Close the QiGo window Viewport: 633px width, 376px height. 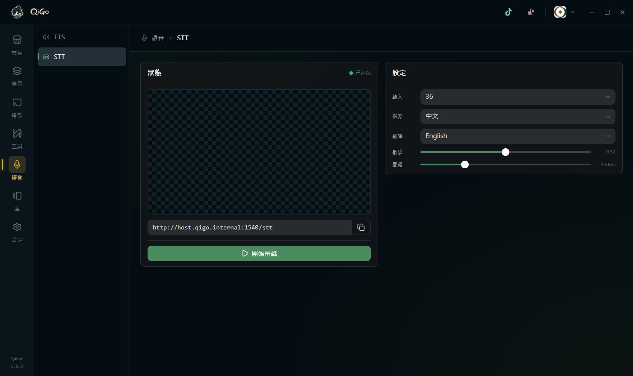click(x=622, y=12)
